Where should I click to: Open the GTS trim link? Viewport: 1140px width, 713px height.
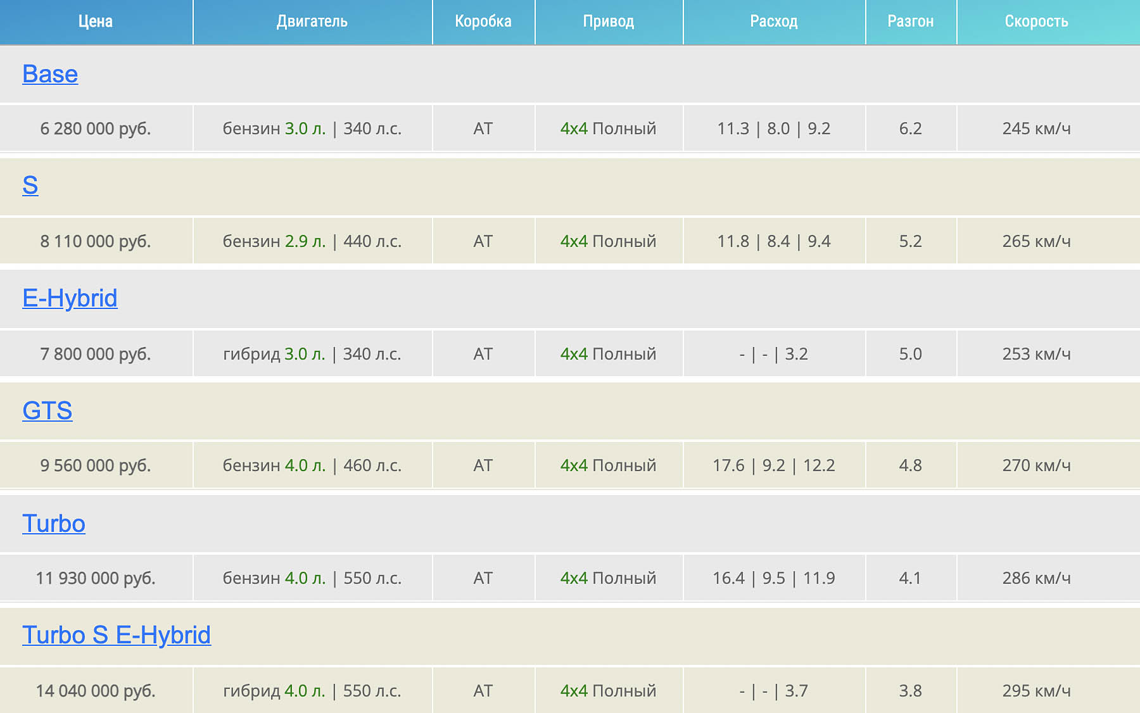coord(47,411)
